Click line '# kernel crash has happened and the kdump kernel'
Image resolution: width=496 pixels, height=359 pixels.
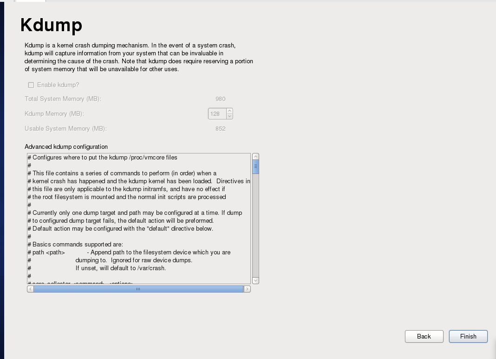[139, 181]
